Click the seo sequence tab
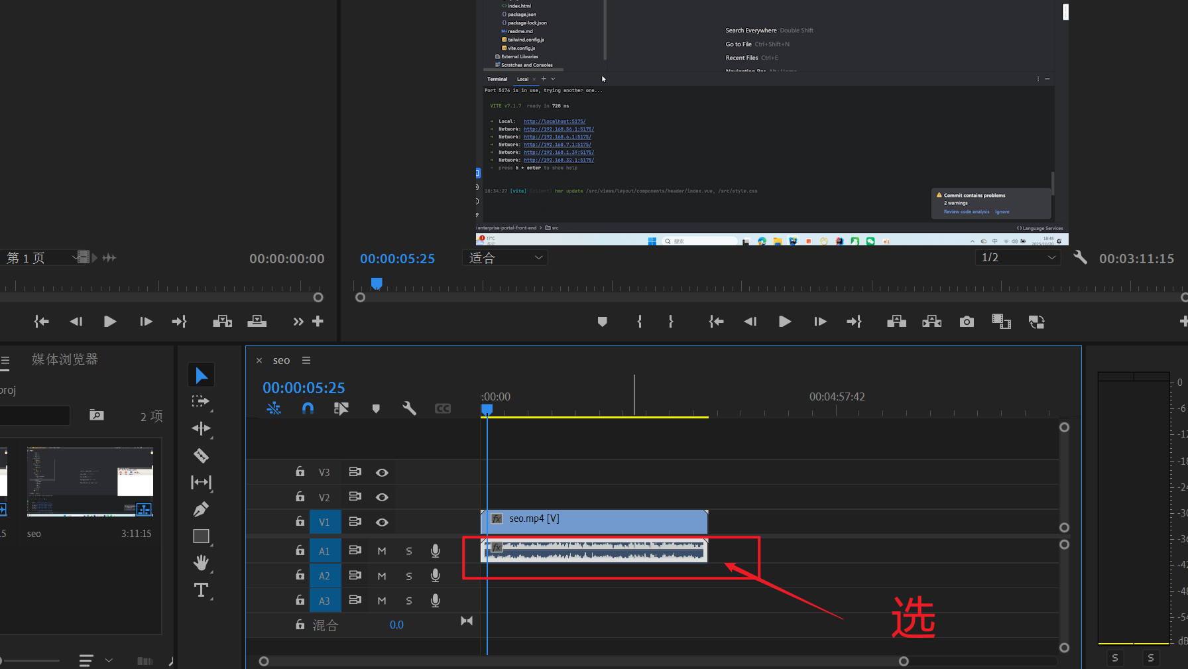The width and height of the screenshot is (1188, 669). [281, 361]
